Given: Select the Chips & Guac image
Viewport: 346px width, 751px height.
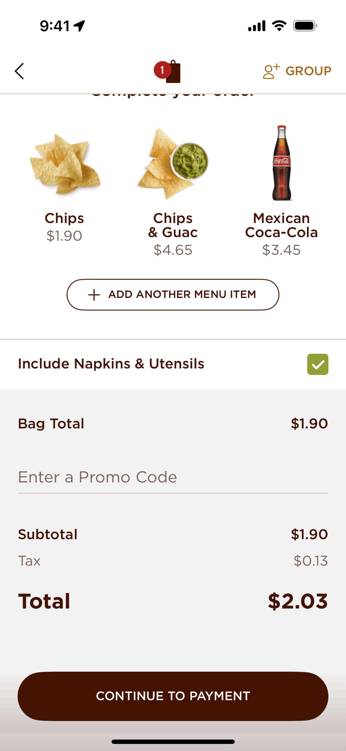Looking at the screenshot, I should (173, 163).
